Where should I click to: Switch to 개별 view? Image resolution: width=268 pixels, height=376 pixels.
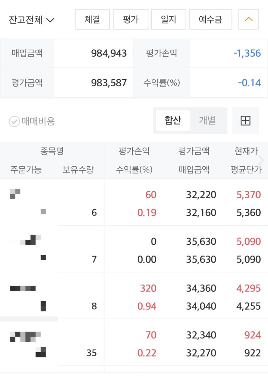207,120
